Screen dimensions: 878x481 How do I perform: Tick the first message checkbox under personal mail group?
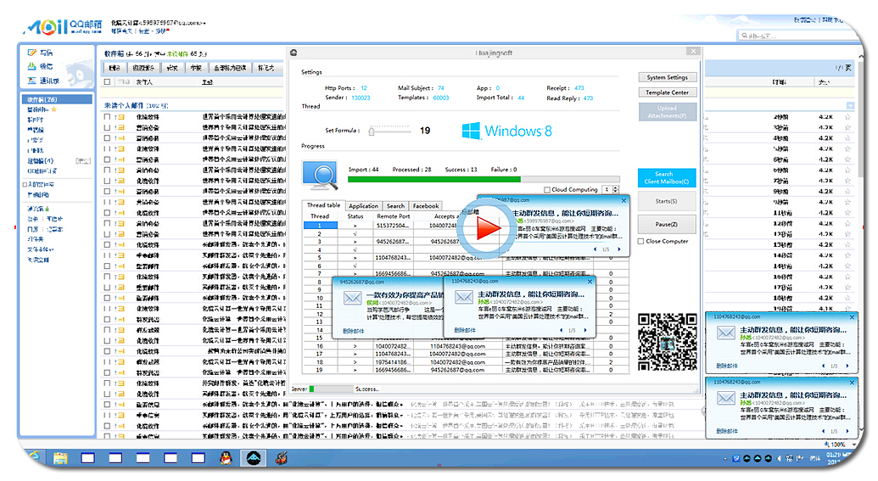107,117
